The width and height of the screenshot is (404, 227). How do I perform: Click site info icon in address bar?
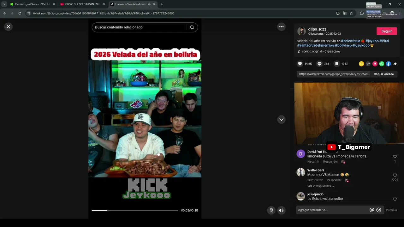point(29,13)
